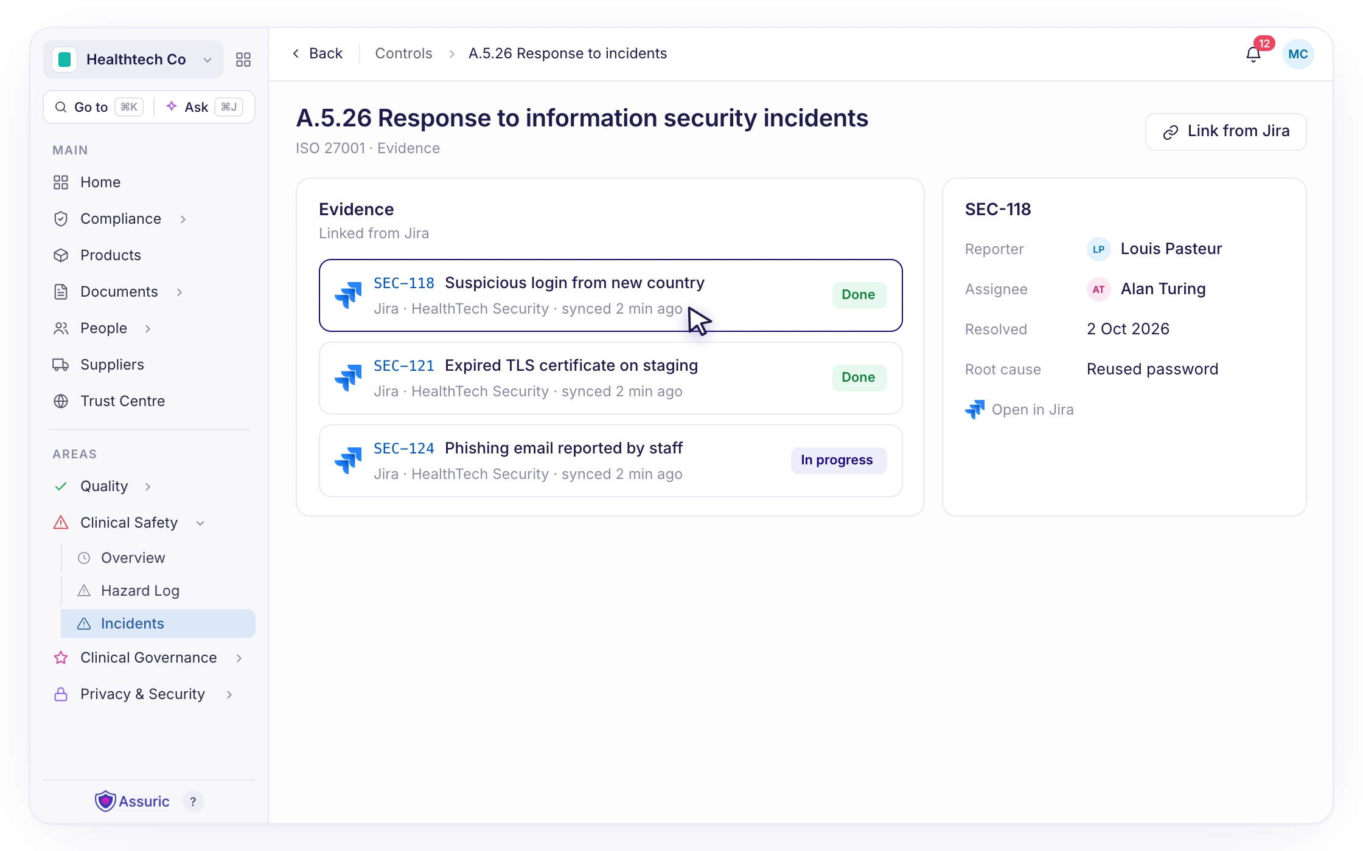Select Incidents in the sidebar
Viewport: 1363px width, 851px height.
pyautogui.click(x=158, y=624)
